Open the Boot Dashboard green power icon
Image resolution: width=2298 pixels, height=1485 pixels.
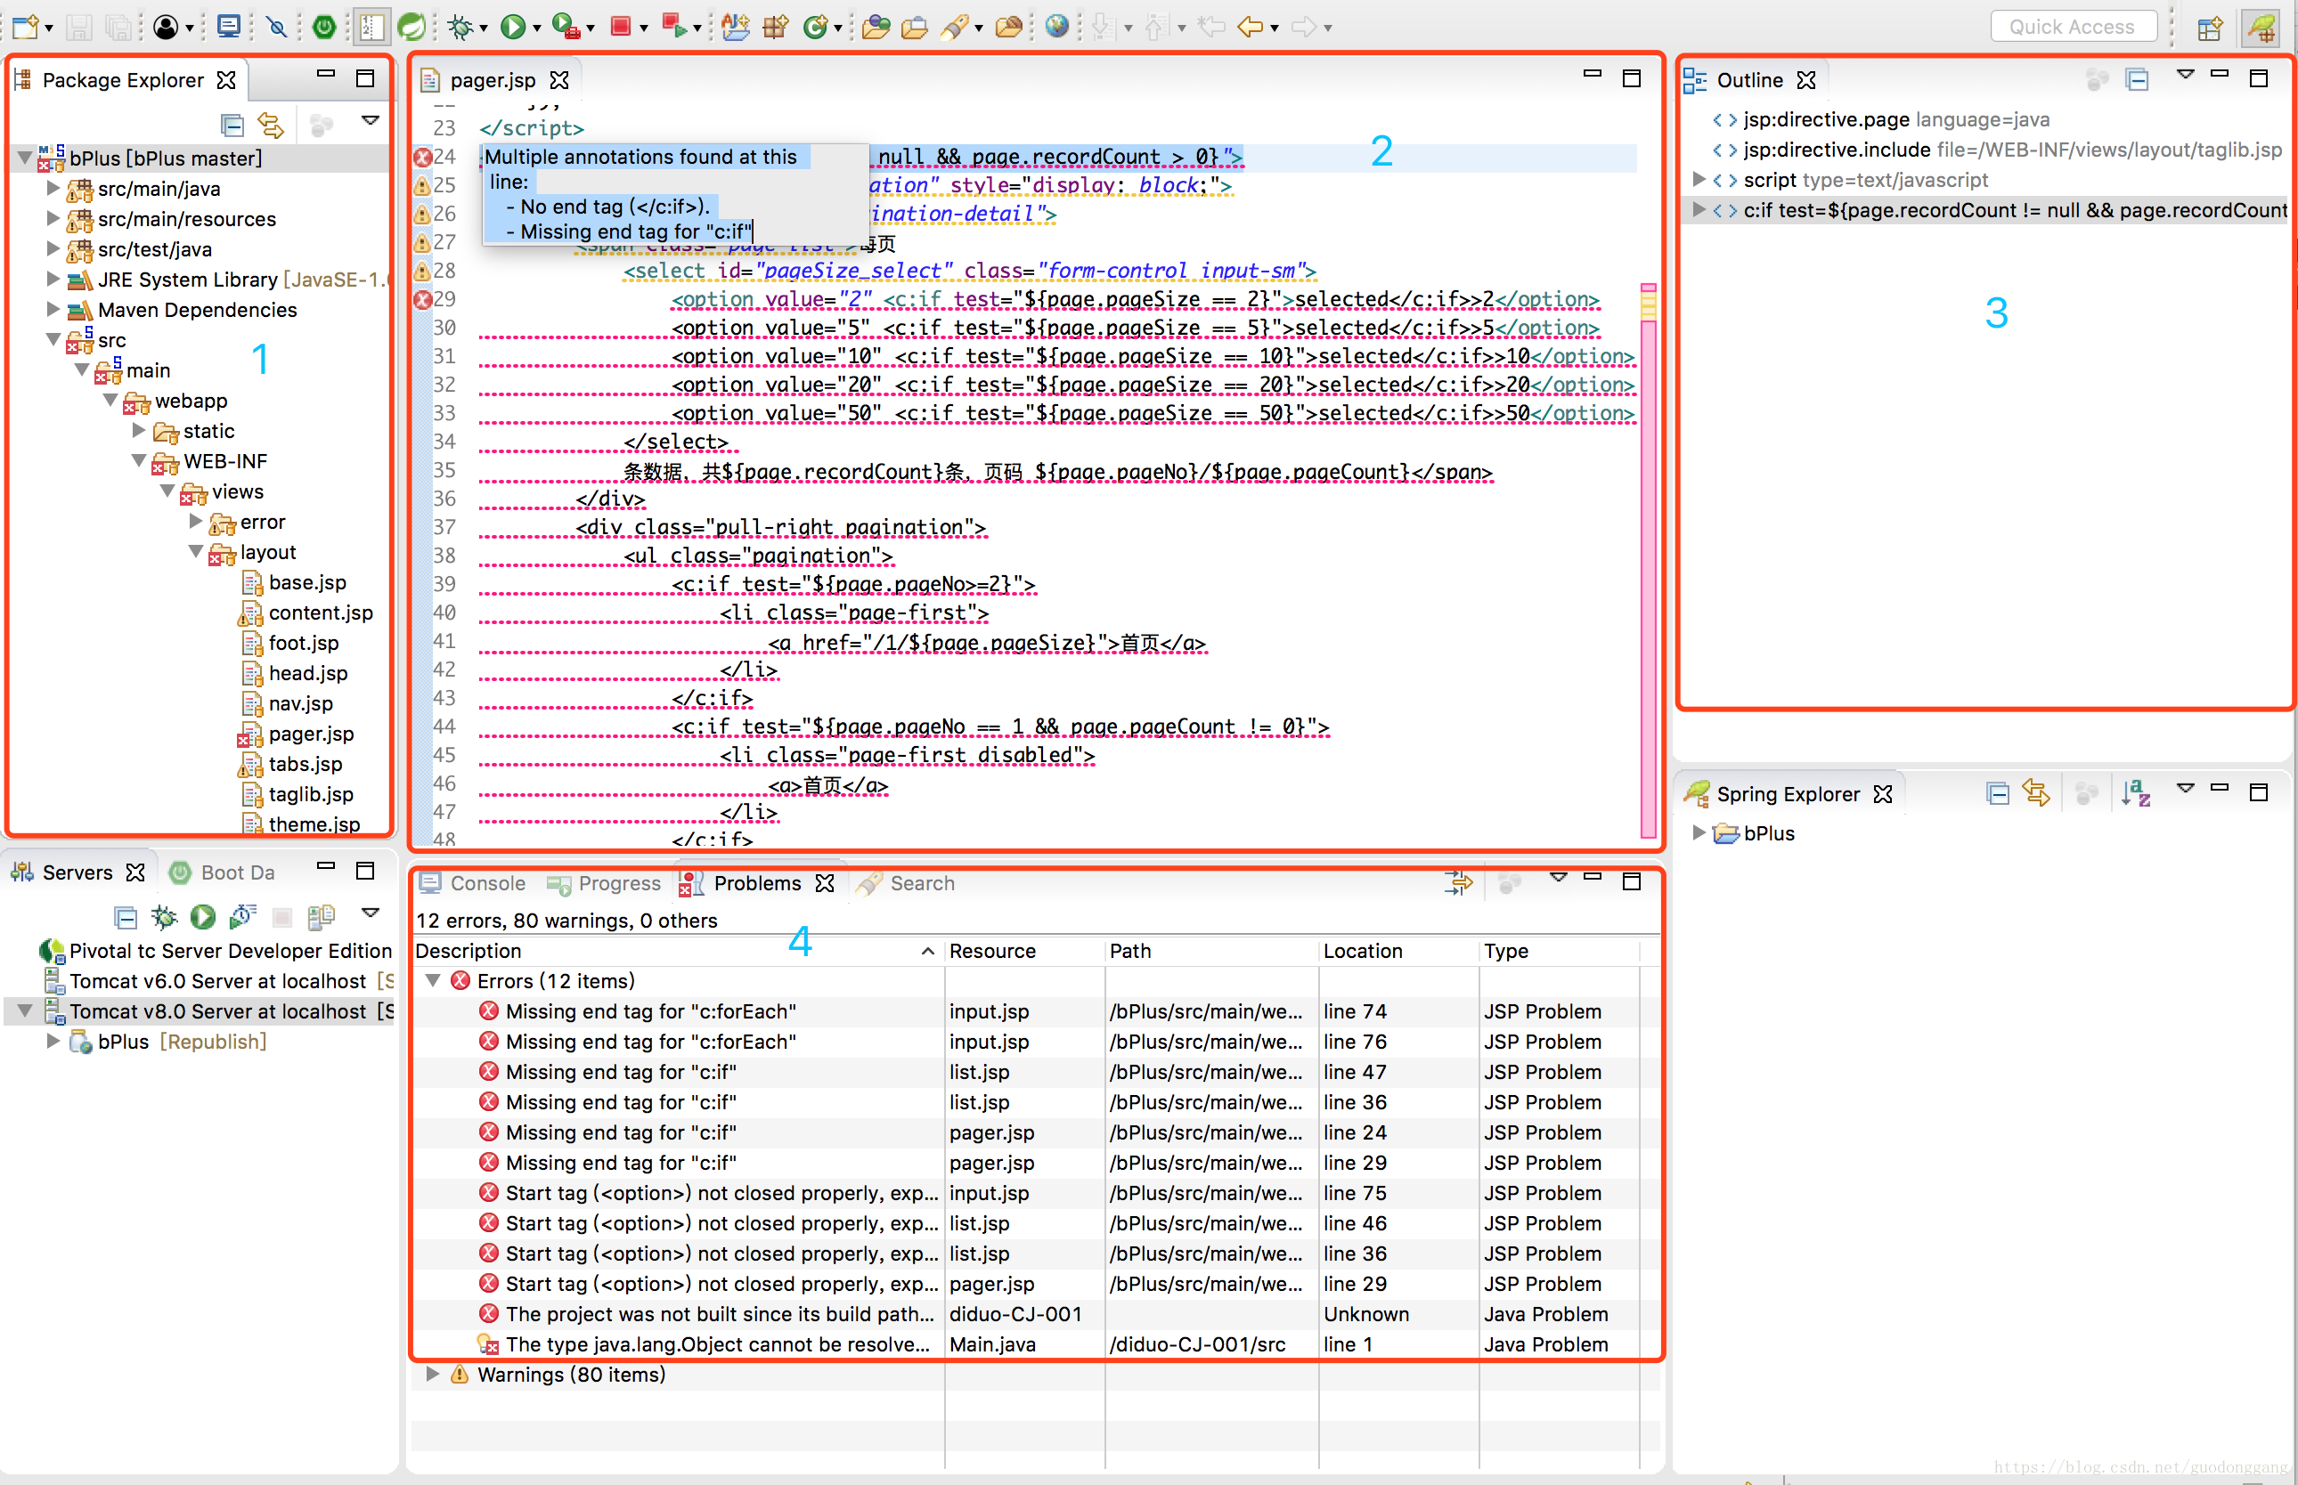pos(324,26)
